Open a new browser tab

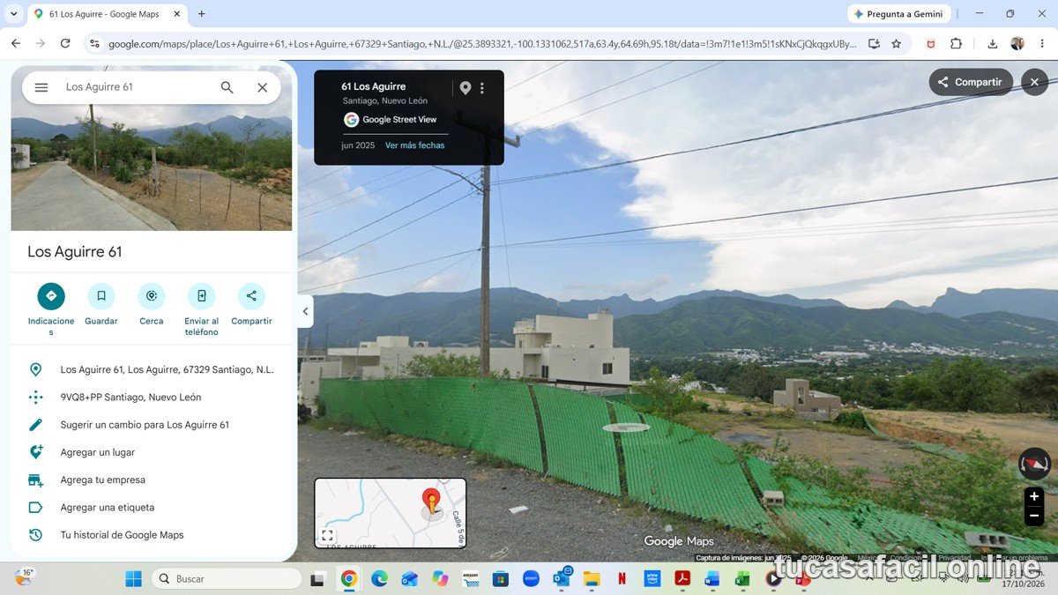tap(202, 14)
